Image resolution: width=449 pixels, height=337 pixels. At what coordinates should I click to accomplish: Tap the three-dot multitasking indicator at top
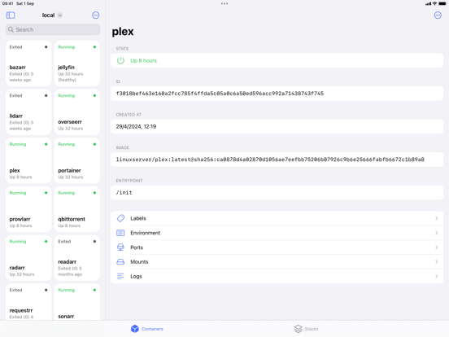(224, 4)
